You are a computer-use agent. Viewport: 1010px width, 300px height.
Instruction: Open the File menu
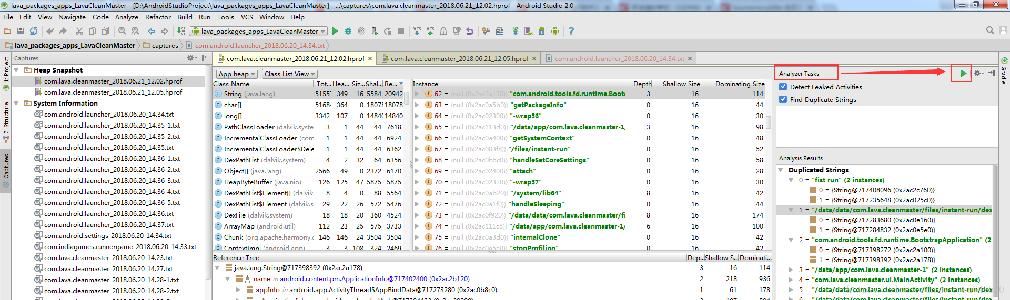[x=8, y=17]
